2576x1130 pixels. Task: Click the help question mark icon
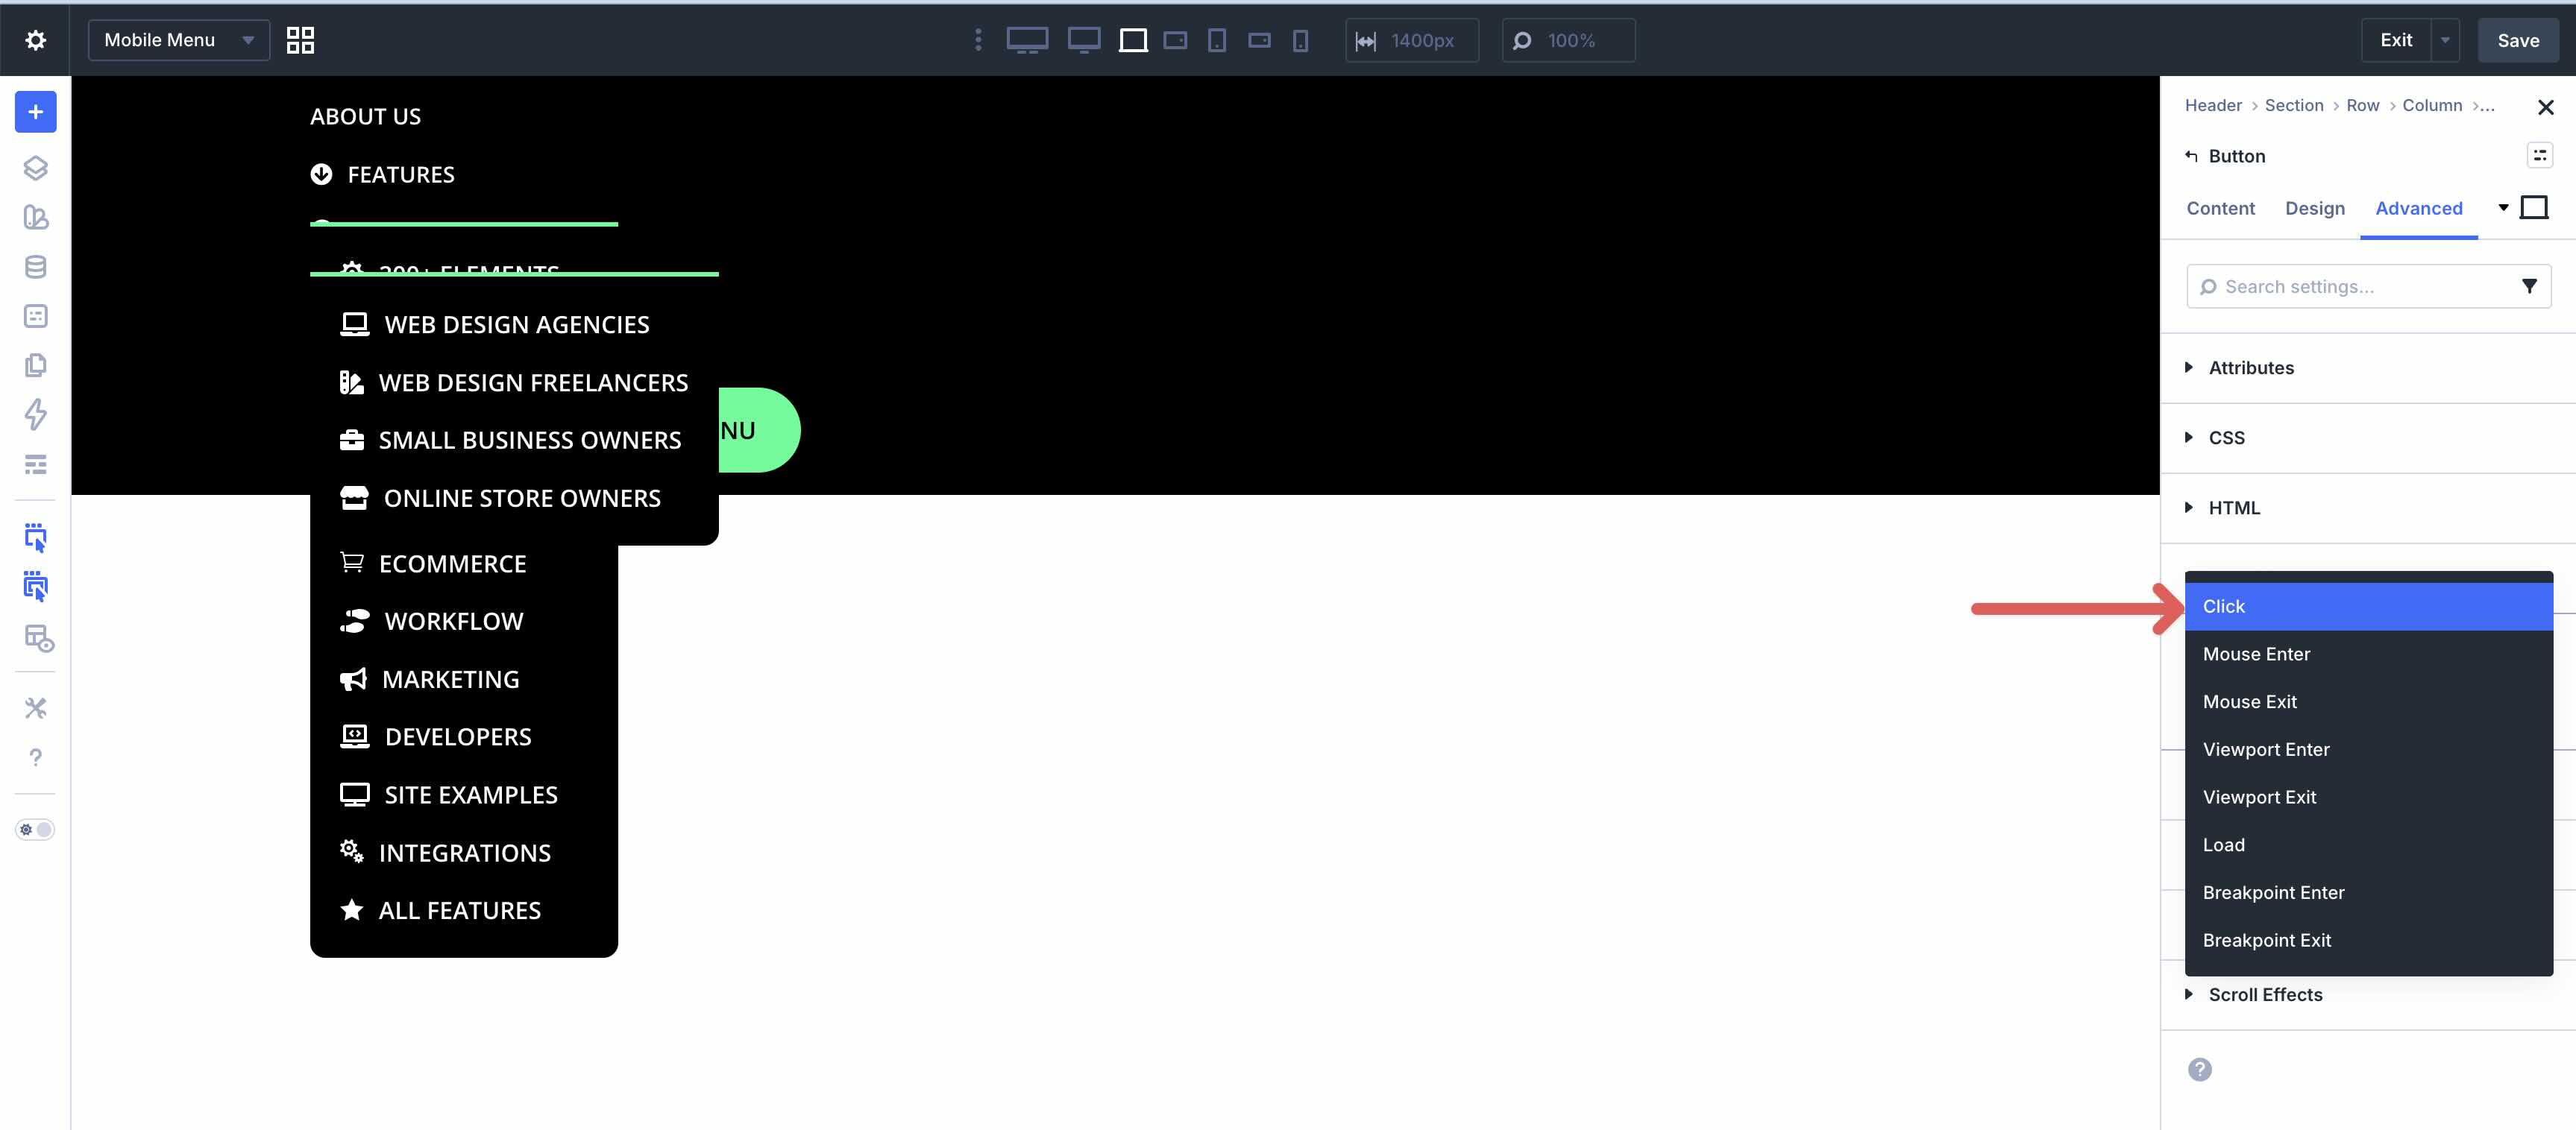click(35, 757)
